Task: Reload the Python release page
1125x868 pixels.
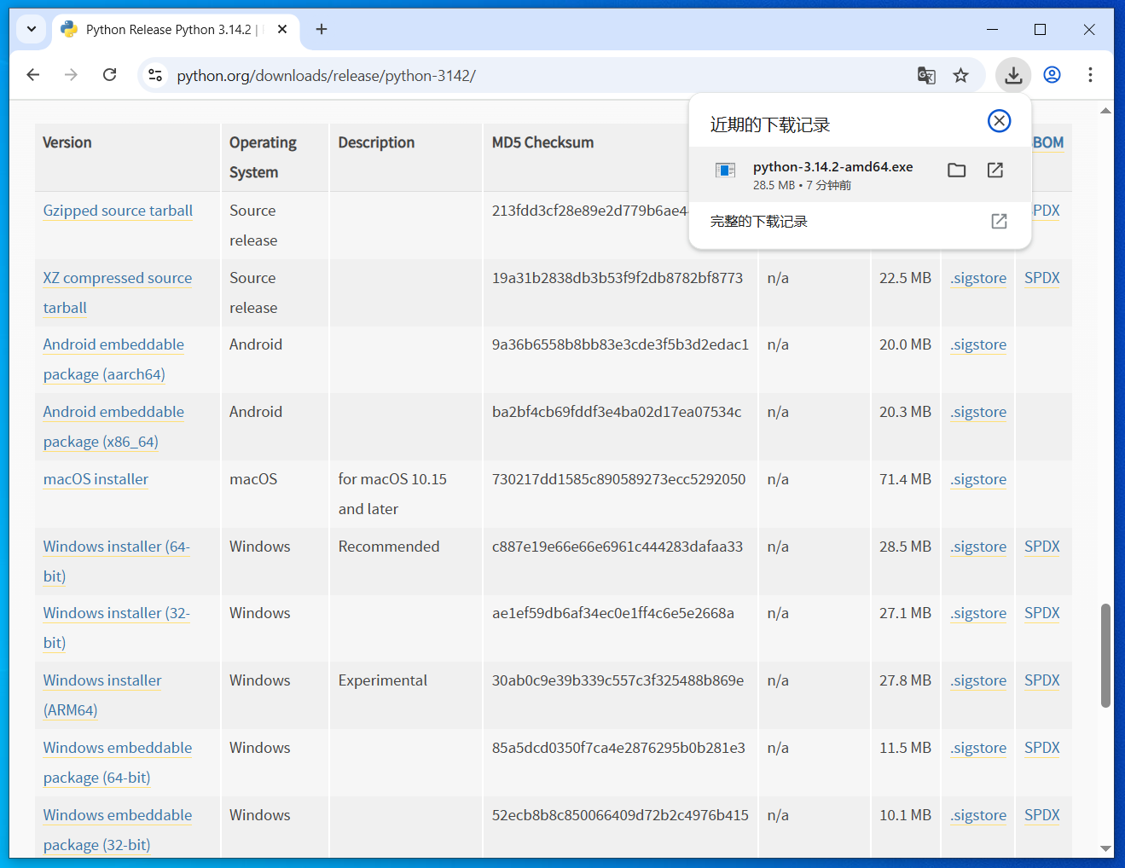Action: [x=109, y=75]
